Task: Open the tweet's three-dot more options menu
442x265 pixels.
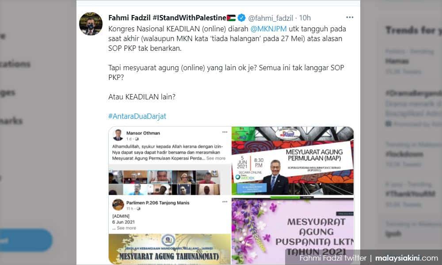Action: pos(350,18)
